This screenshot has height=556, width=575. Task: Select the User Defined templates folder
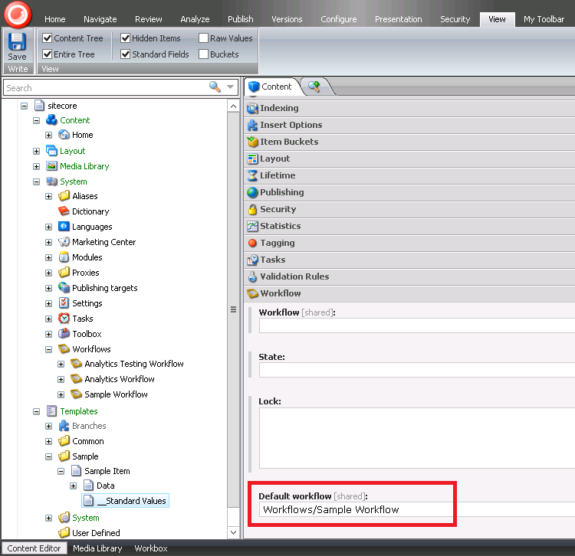(x=96, y=533)
